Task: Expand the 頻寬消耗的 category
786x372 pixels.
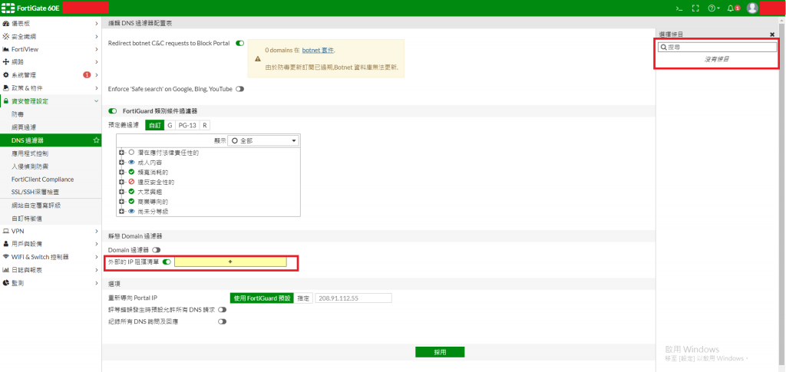Action: (x=122, y=173)
